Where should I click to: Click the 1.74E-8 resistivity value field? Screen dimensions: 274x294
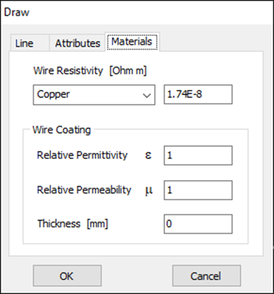tap(198, 94)
